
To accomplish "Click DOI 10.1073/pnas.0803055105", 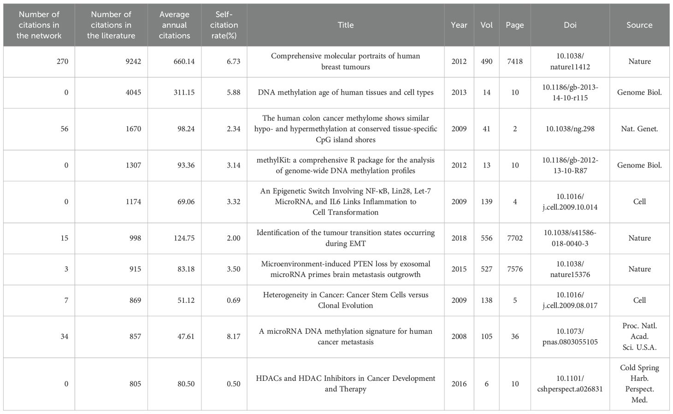I will (570, 336).
